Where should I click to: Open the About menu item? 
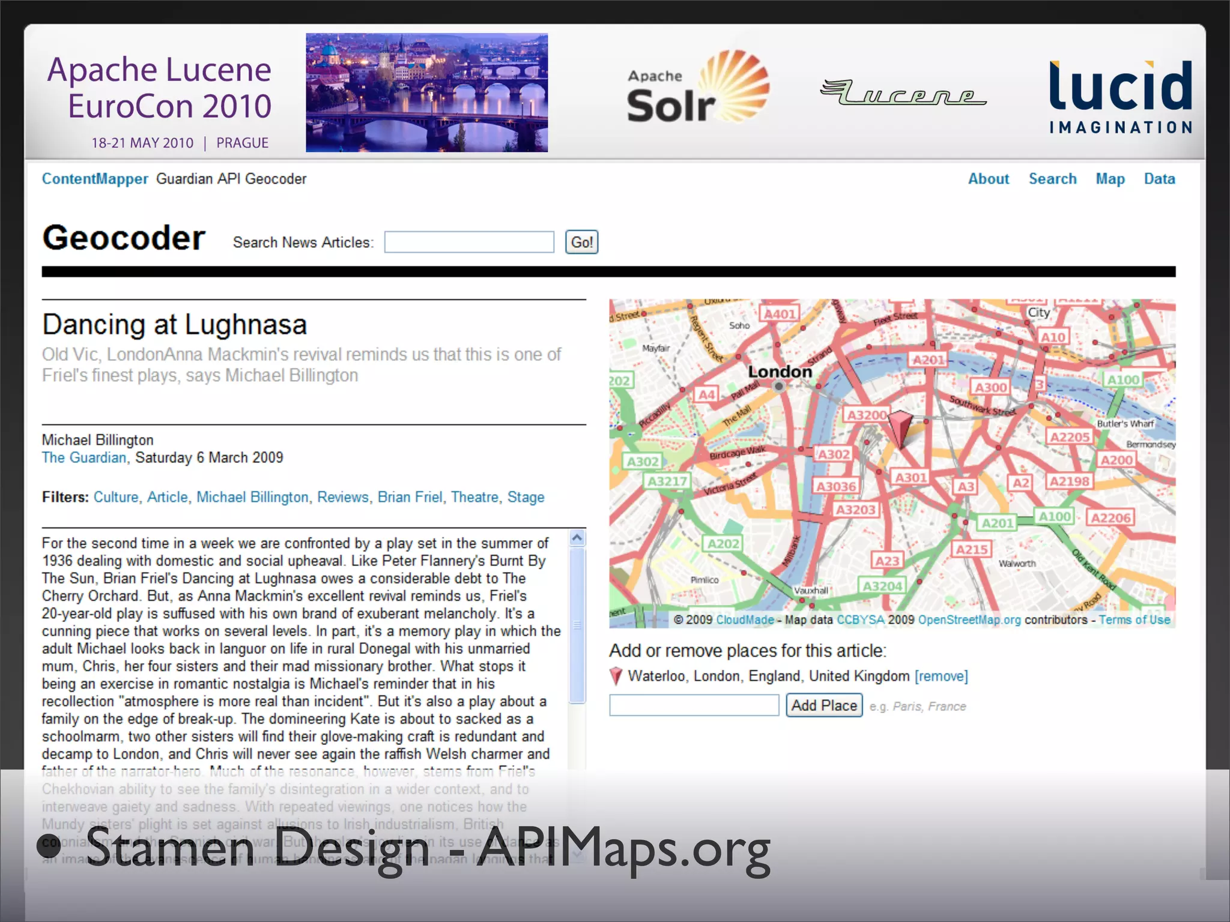[x=989, y=179]
